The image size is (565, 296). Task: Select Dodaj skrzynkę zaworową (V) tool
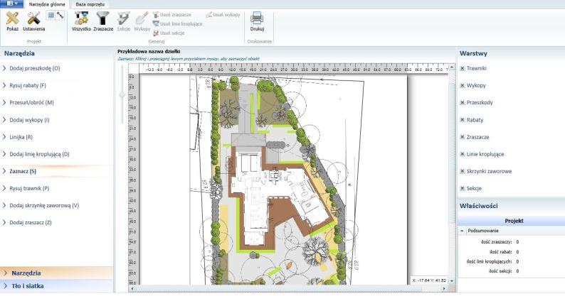pos(44,205)
